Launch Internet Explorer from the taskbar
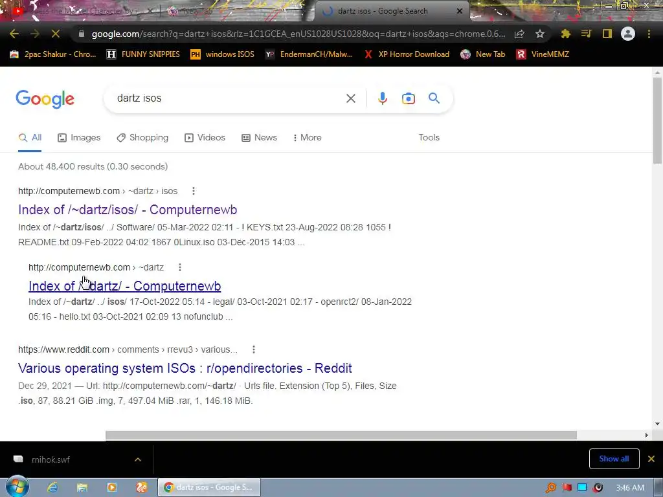The image size is (663, 497). [x=52, y=487]
